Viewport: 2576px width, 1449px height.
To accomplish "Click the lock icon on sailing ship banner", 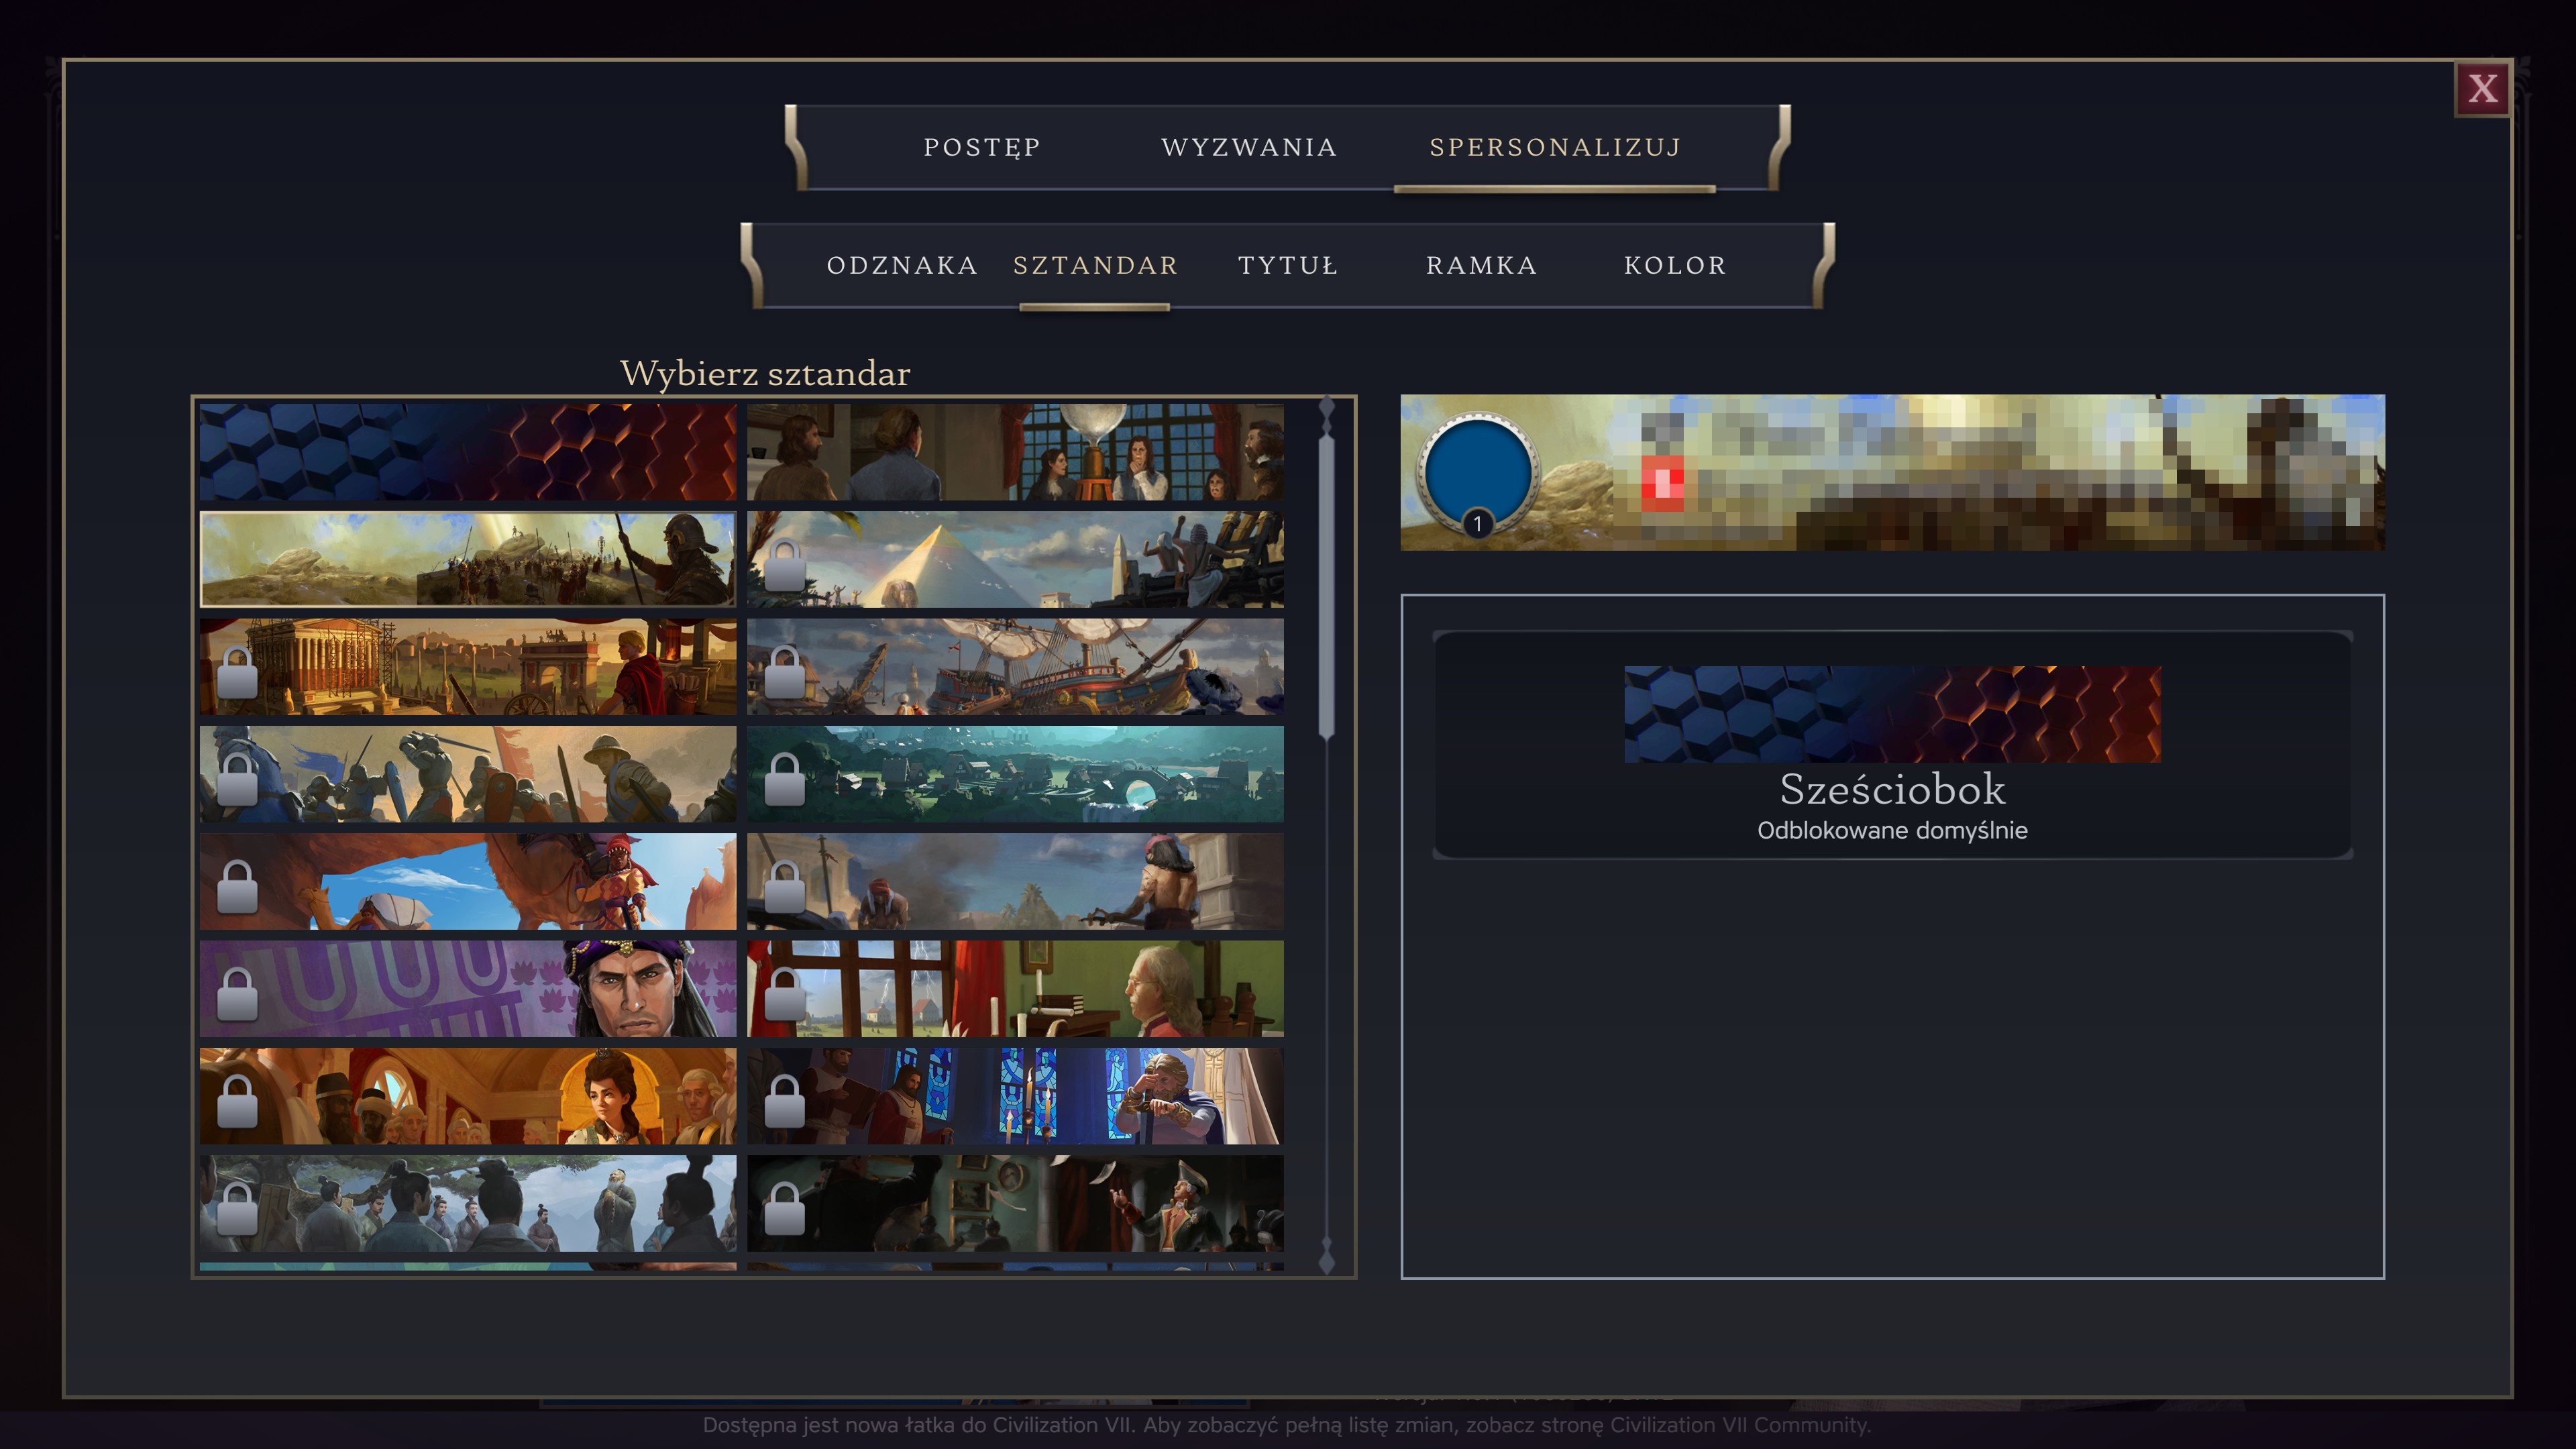I will click(x=785, y=671).
